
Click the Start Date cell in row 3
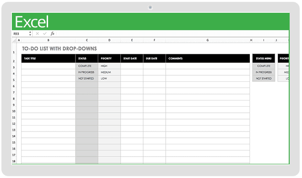[132, 66]
